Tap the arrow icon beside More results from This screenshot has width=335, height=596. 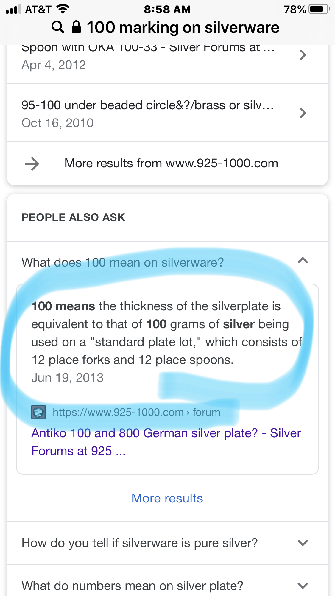(32, 164)
